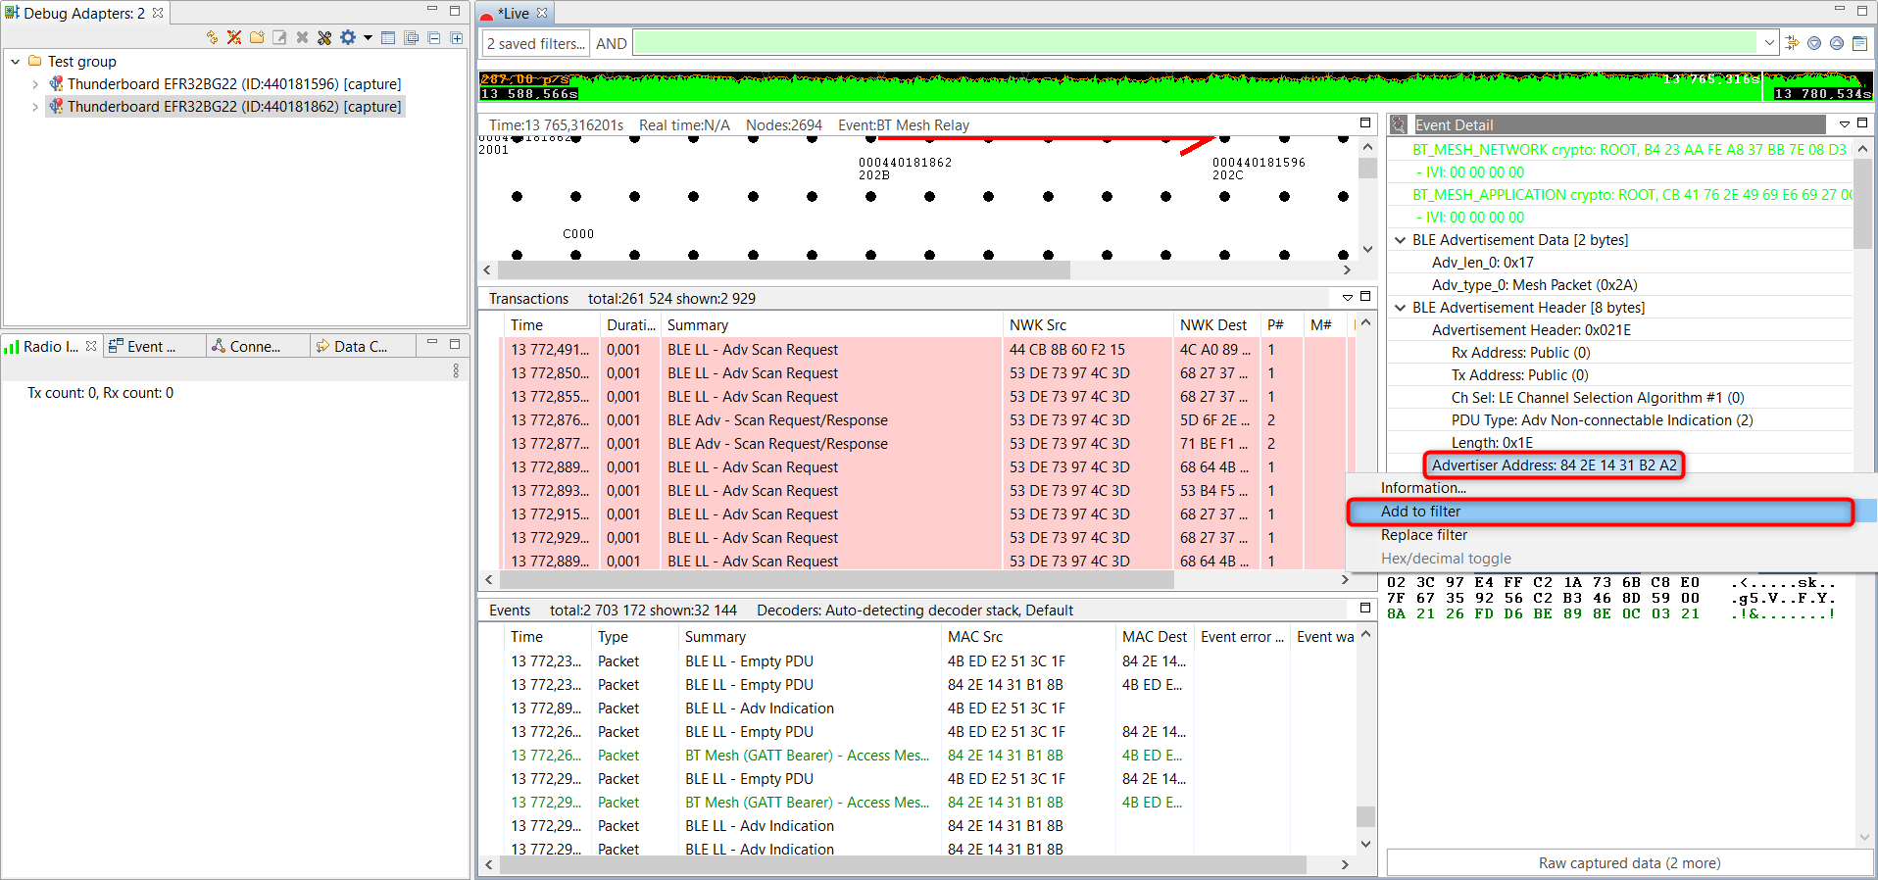Select first BLE Adv - Scan Request/Response transaction
The height and width of the screenshot is (880, 1878).
[925, 420]
